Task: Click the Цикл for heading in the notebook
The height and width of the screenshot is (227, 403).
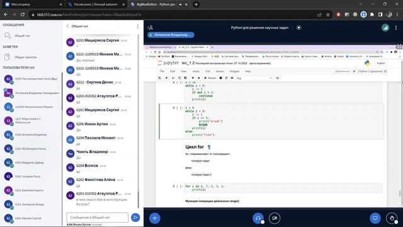Action: point(195,147)
